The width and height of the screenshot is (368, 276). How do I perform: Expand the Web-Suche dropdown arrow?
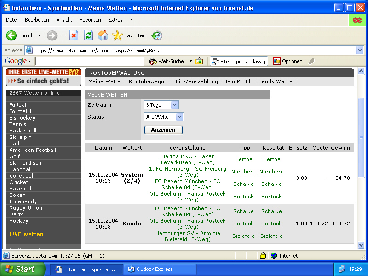click(x=190, y=61)
